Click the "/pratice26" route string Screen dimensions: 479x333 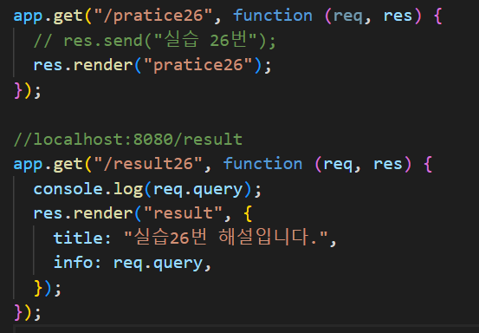[x=153, y=16]
